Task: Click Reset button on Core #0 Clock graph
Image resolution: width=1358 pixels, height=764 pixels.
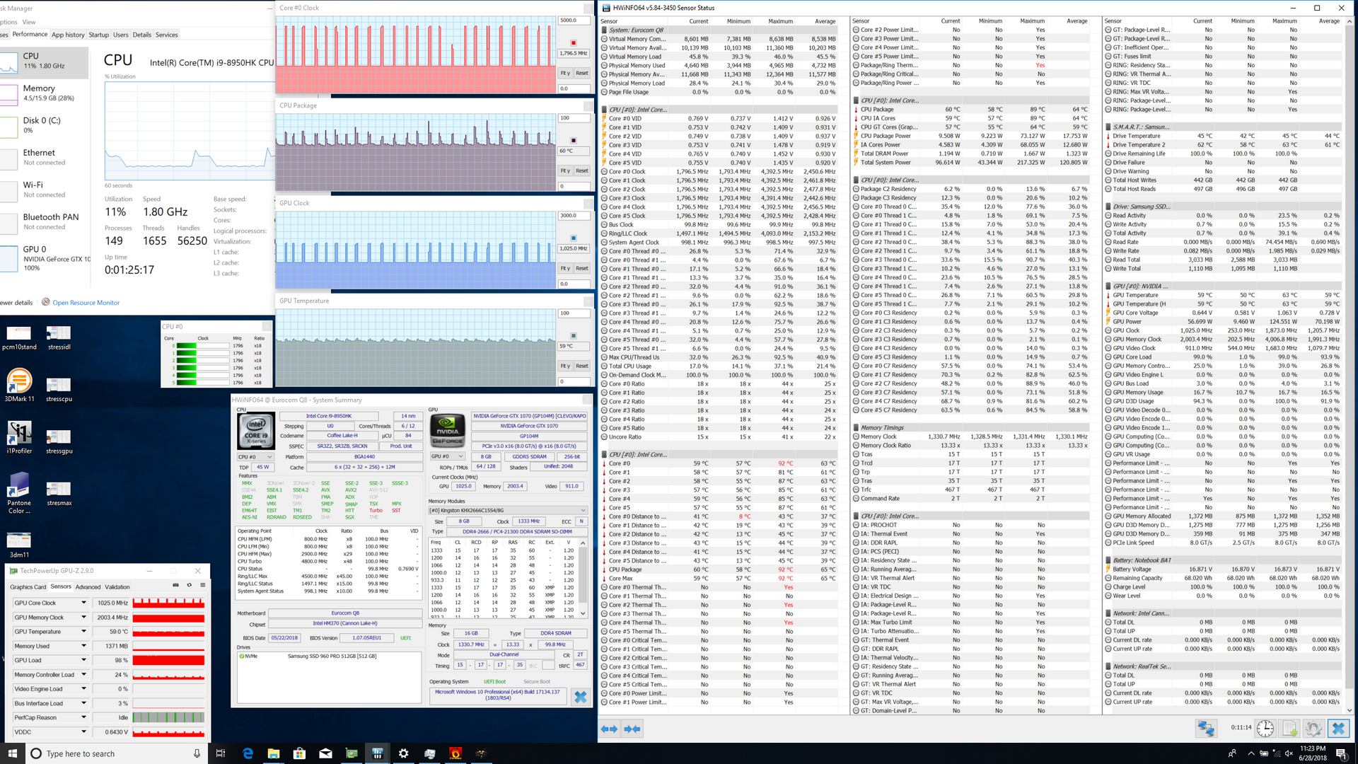Action: [x=582, y=73]
